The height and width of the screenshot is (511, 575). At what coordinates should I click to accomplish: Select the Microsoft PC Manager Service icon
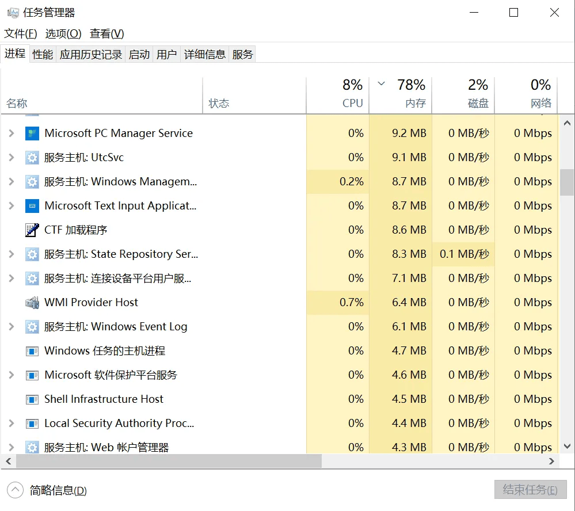click(x=32, y=133)
